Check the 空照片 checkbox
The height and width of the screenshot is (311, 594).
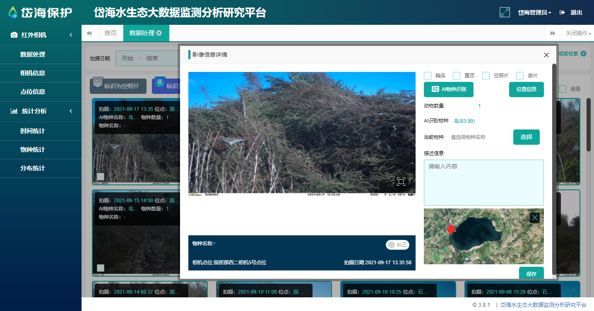(x=486, y=76)
